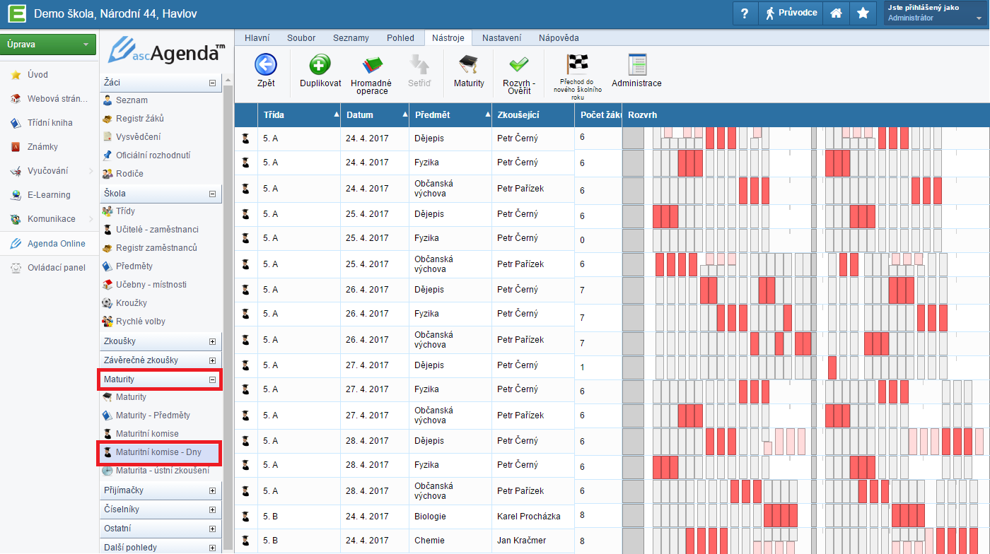Open the Seznamy ribbon tab
Screen dimensions: 990x554
click(351, 38)
